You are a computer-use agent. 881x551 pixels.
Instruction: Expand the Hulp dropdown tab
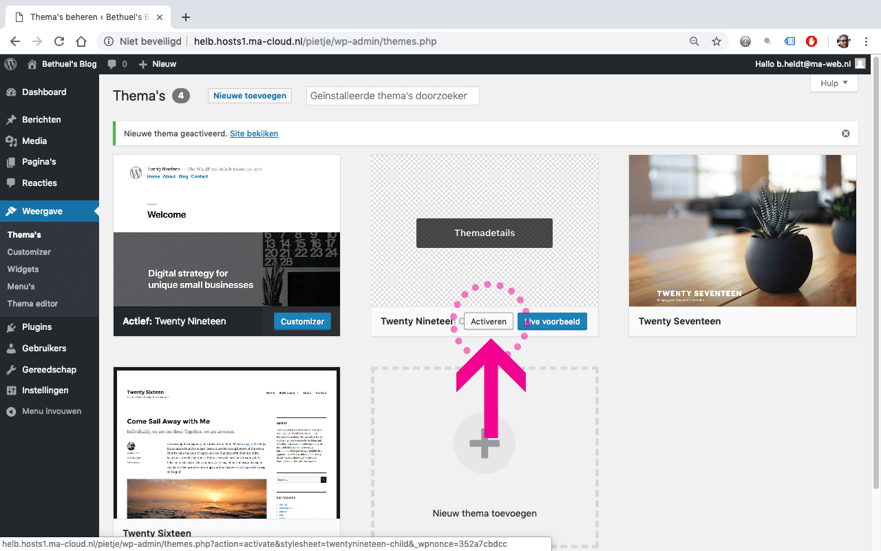[834, 83]
